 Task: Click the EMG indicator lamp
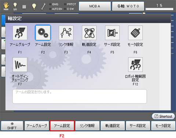(x=50, y=4)
